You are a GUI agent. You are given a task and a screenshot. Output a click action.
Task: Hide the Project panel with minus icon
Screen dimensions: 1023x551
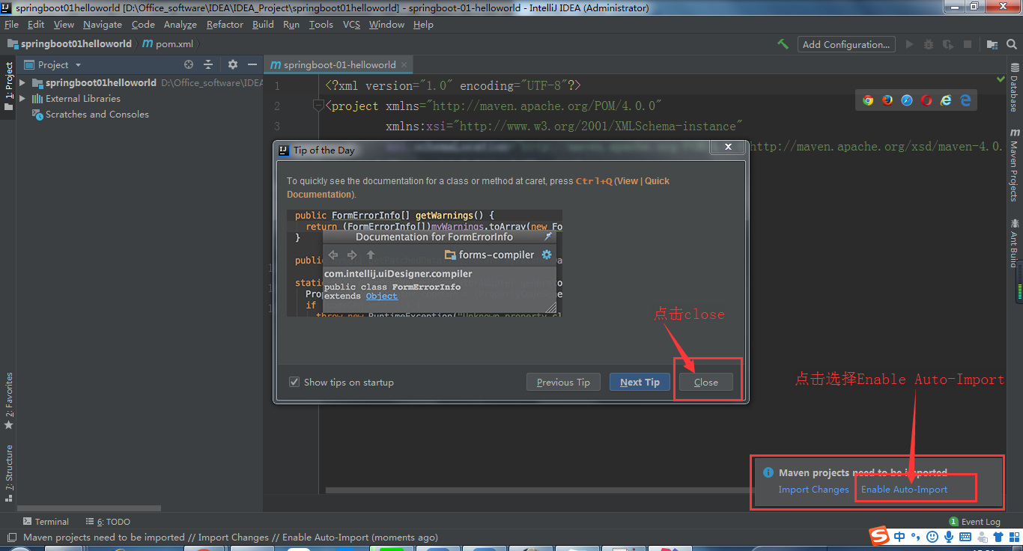tap(252, 64)
